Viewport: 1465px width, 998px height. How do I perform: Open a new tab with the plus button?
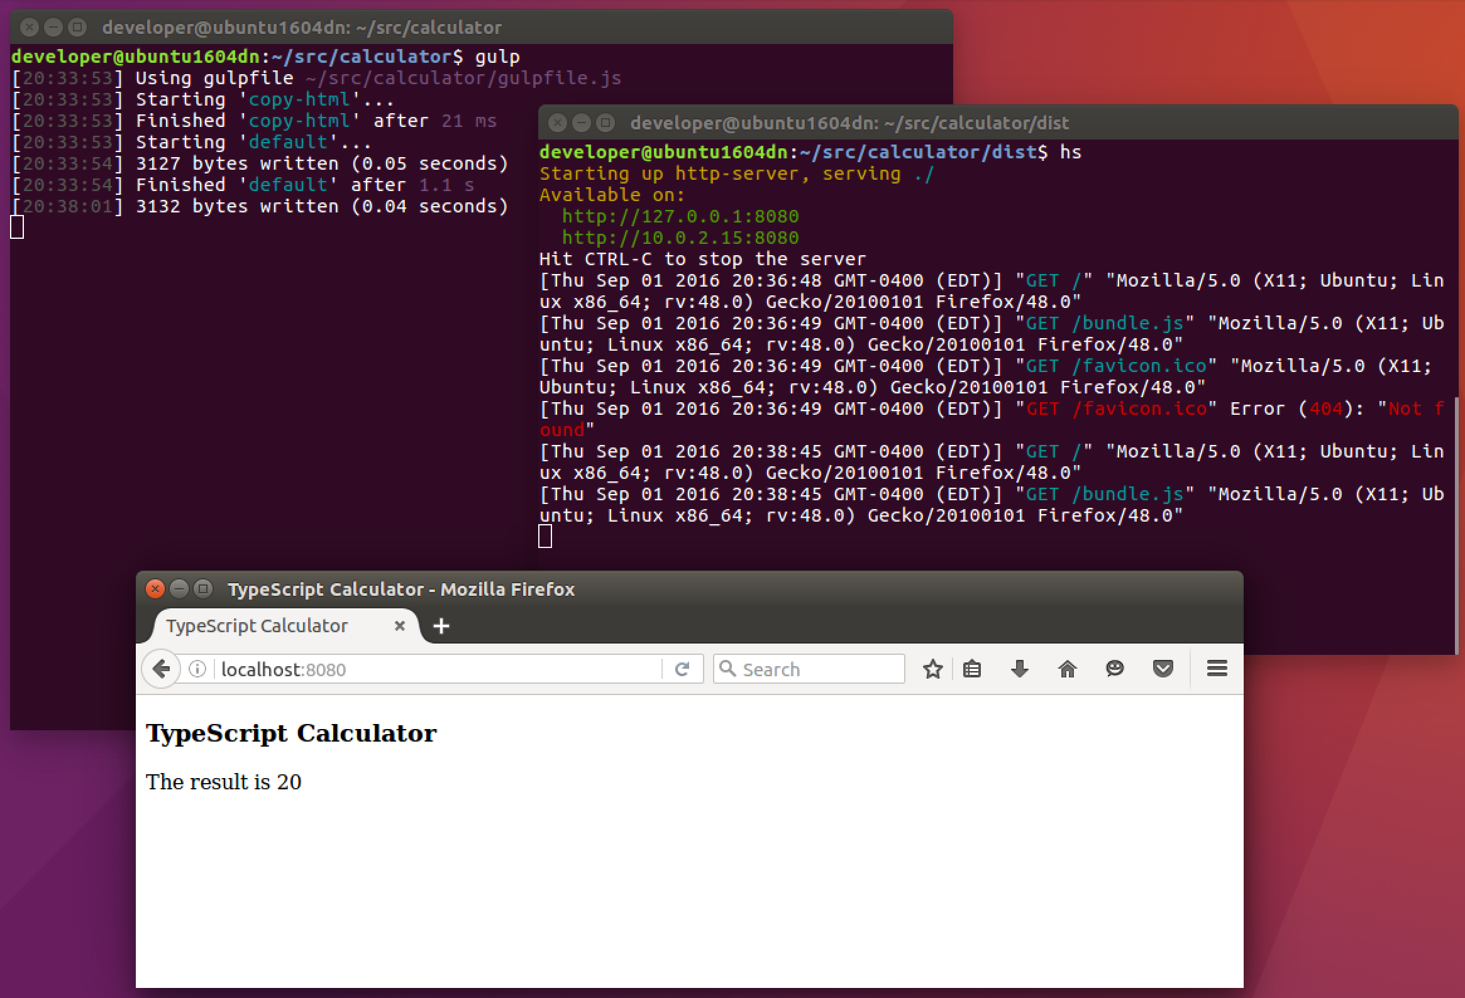(x=441, y=626)
